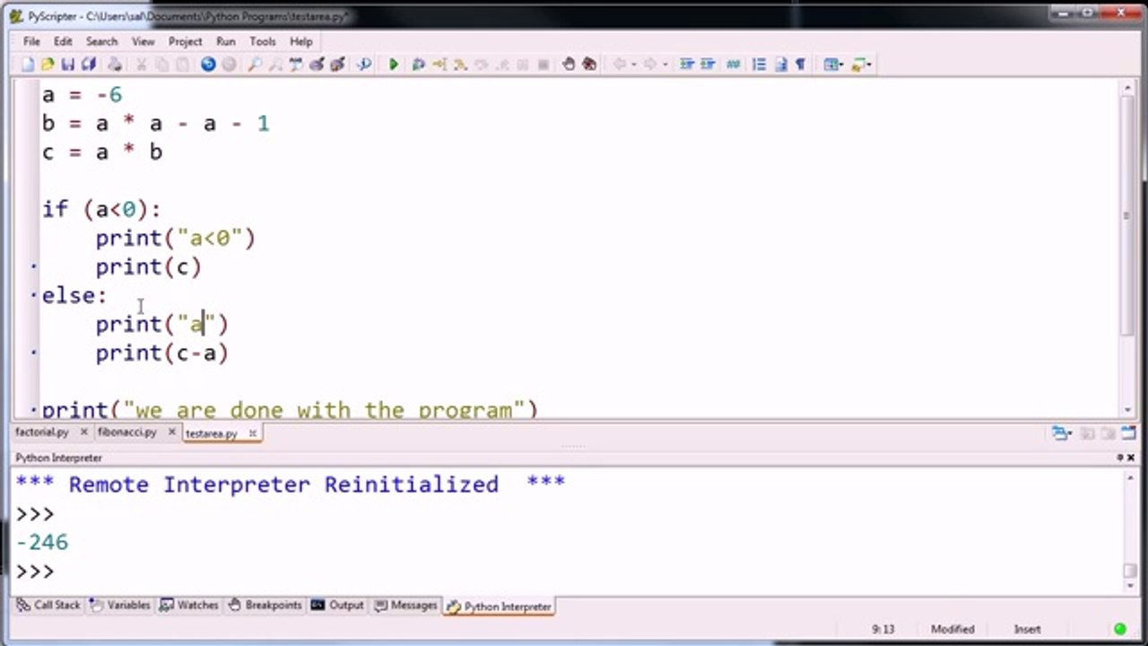Switch to the fibonacci.py tab

coord(127,432)
